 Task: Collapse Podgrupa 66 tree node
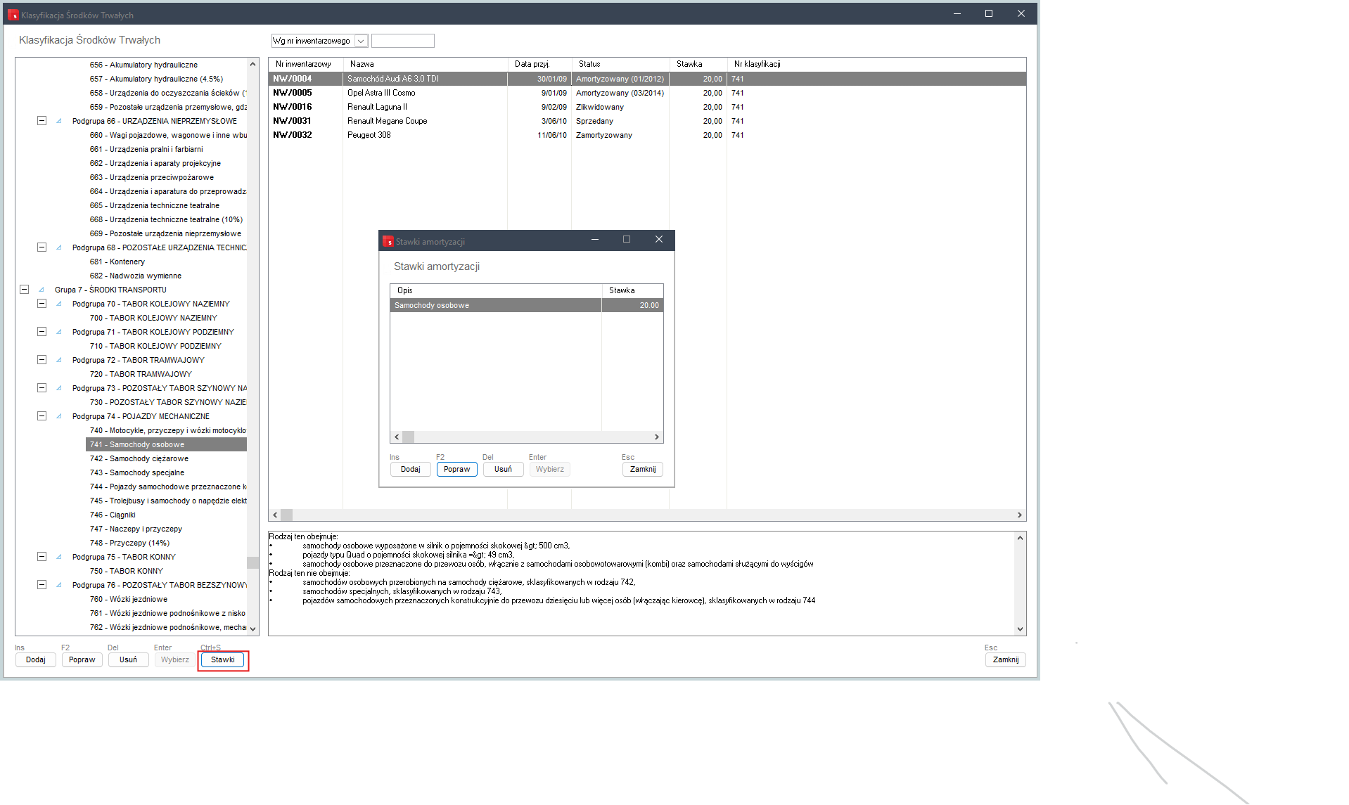pyautogui.click(x=41, y=121)
